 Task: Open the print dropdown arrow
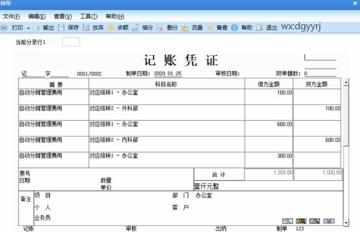29,28
